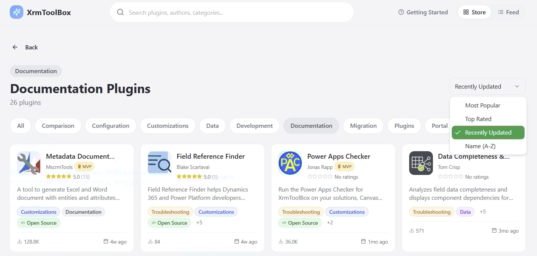The width and height of the screenshot is (537, 256).
Task: Go back using Back link
Action: (x=25, y=47)
